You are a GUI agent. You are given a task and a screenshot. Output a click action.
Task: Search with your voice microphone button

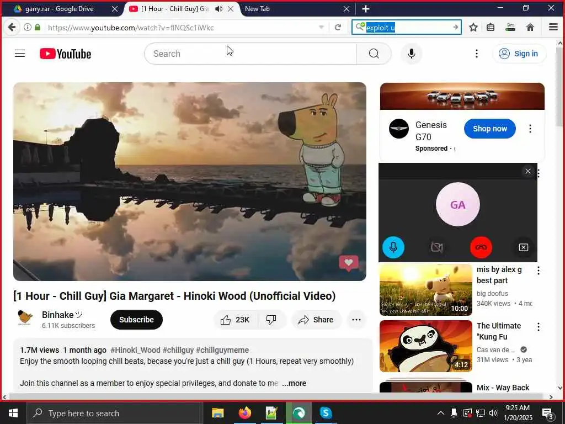pos(412,54)
